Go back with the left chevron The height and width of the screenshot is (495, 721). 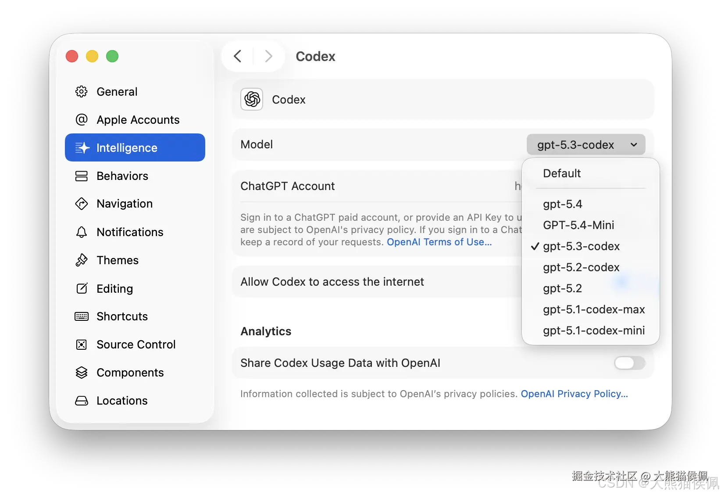(x=238, y=56)
